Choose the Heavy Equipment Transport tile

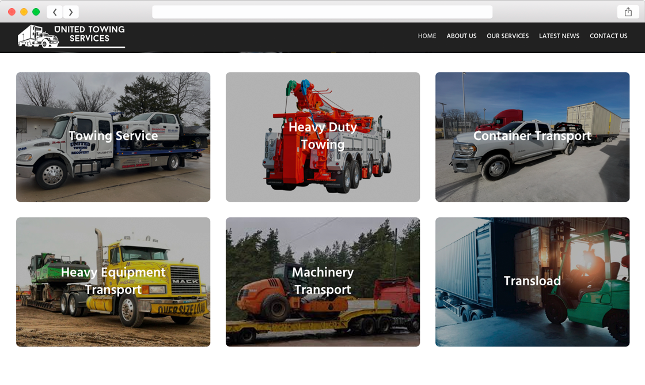pos(113,281)
